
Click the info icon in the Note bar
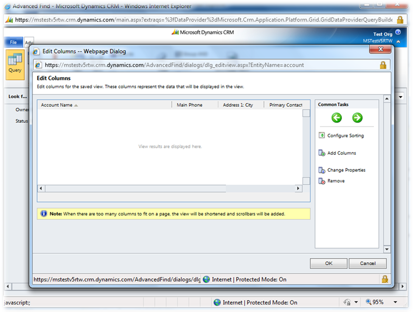tap(43, 214)
